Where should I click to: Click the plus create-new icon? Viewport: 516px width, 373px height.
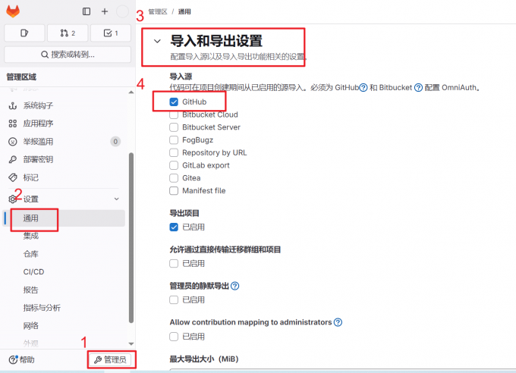click(104, 11)
